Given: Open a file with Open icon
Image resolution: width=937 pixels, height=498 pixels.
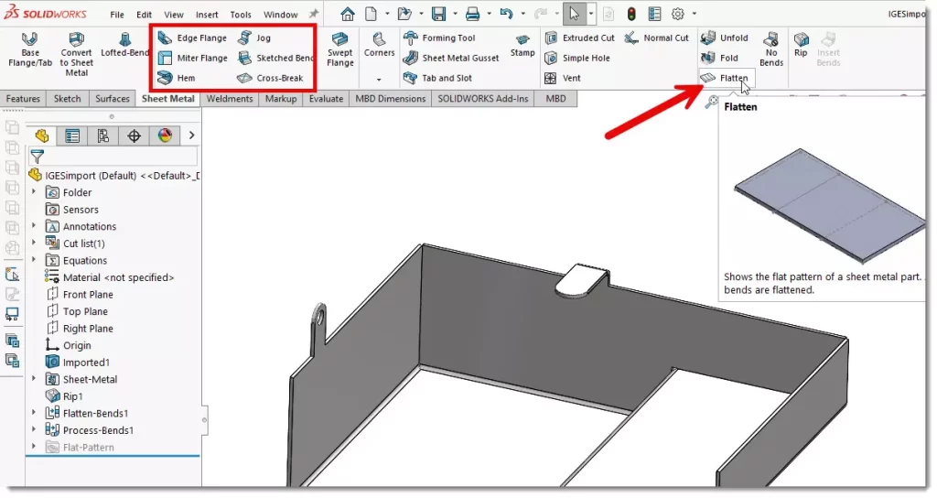Looking at the screenshot, I should pos(404,14).
